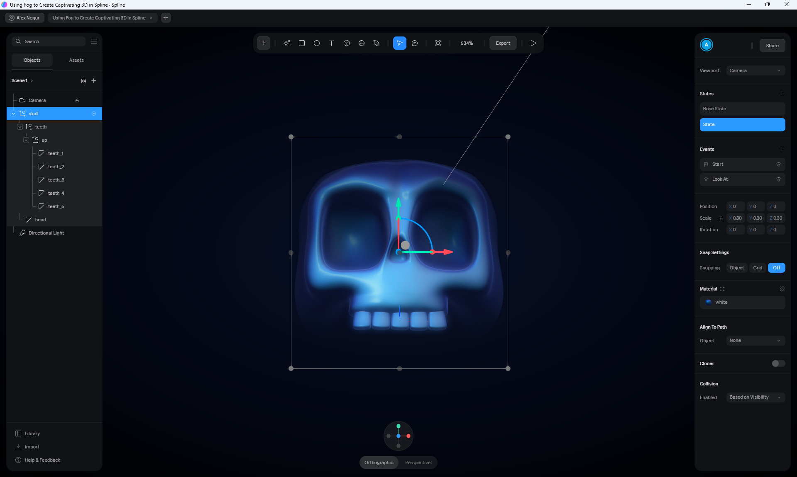Set Snapping to Grid
The height and width of the screenshot is (477, 797).
coord(758,268)
